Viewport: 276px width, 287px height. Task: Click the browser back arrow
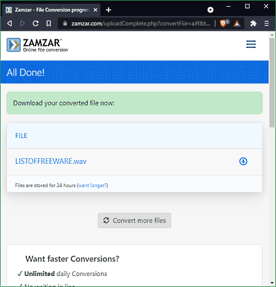coord(9,23)
